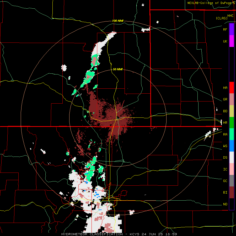Click the gray GC legend color swatch
The height and width of the screenshot is (236, 236).
coord(232,181)
